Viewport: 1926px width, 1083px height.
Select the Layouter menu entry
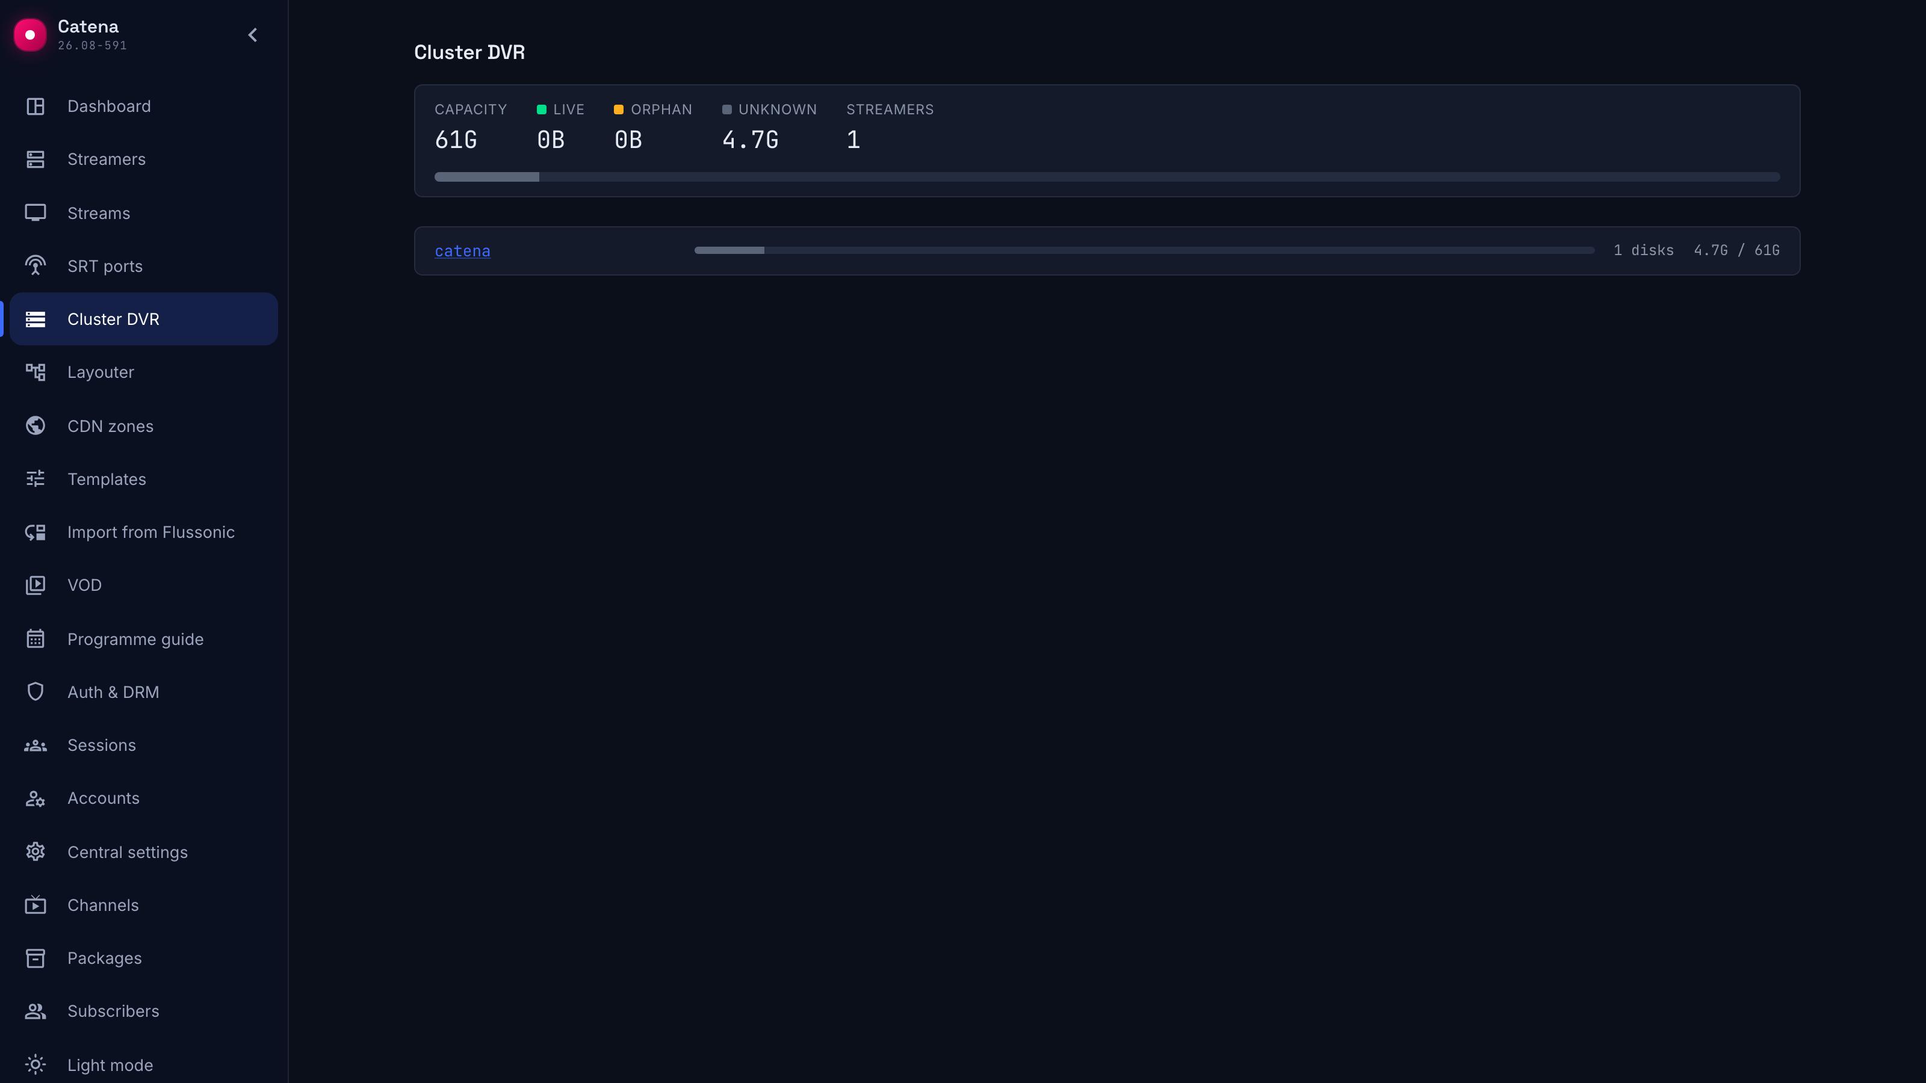click(x=144, y=372)
